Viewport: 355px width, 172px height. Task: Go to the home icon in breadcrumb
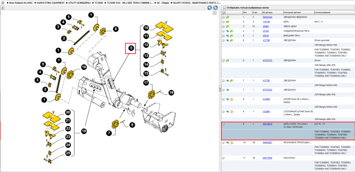(x=2, y=3)
